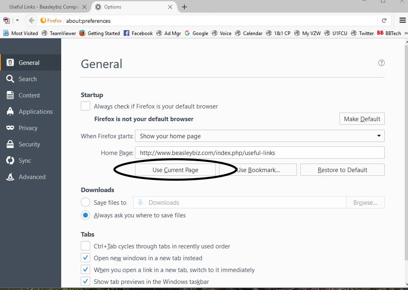Open the back button history dropdown arrow
The image size is (408, 290).
tap(17, 21)
